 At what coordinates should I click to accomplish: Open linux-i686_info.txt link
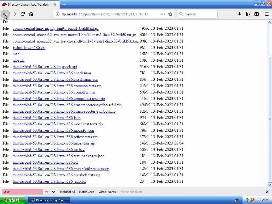click(49, 181)
